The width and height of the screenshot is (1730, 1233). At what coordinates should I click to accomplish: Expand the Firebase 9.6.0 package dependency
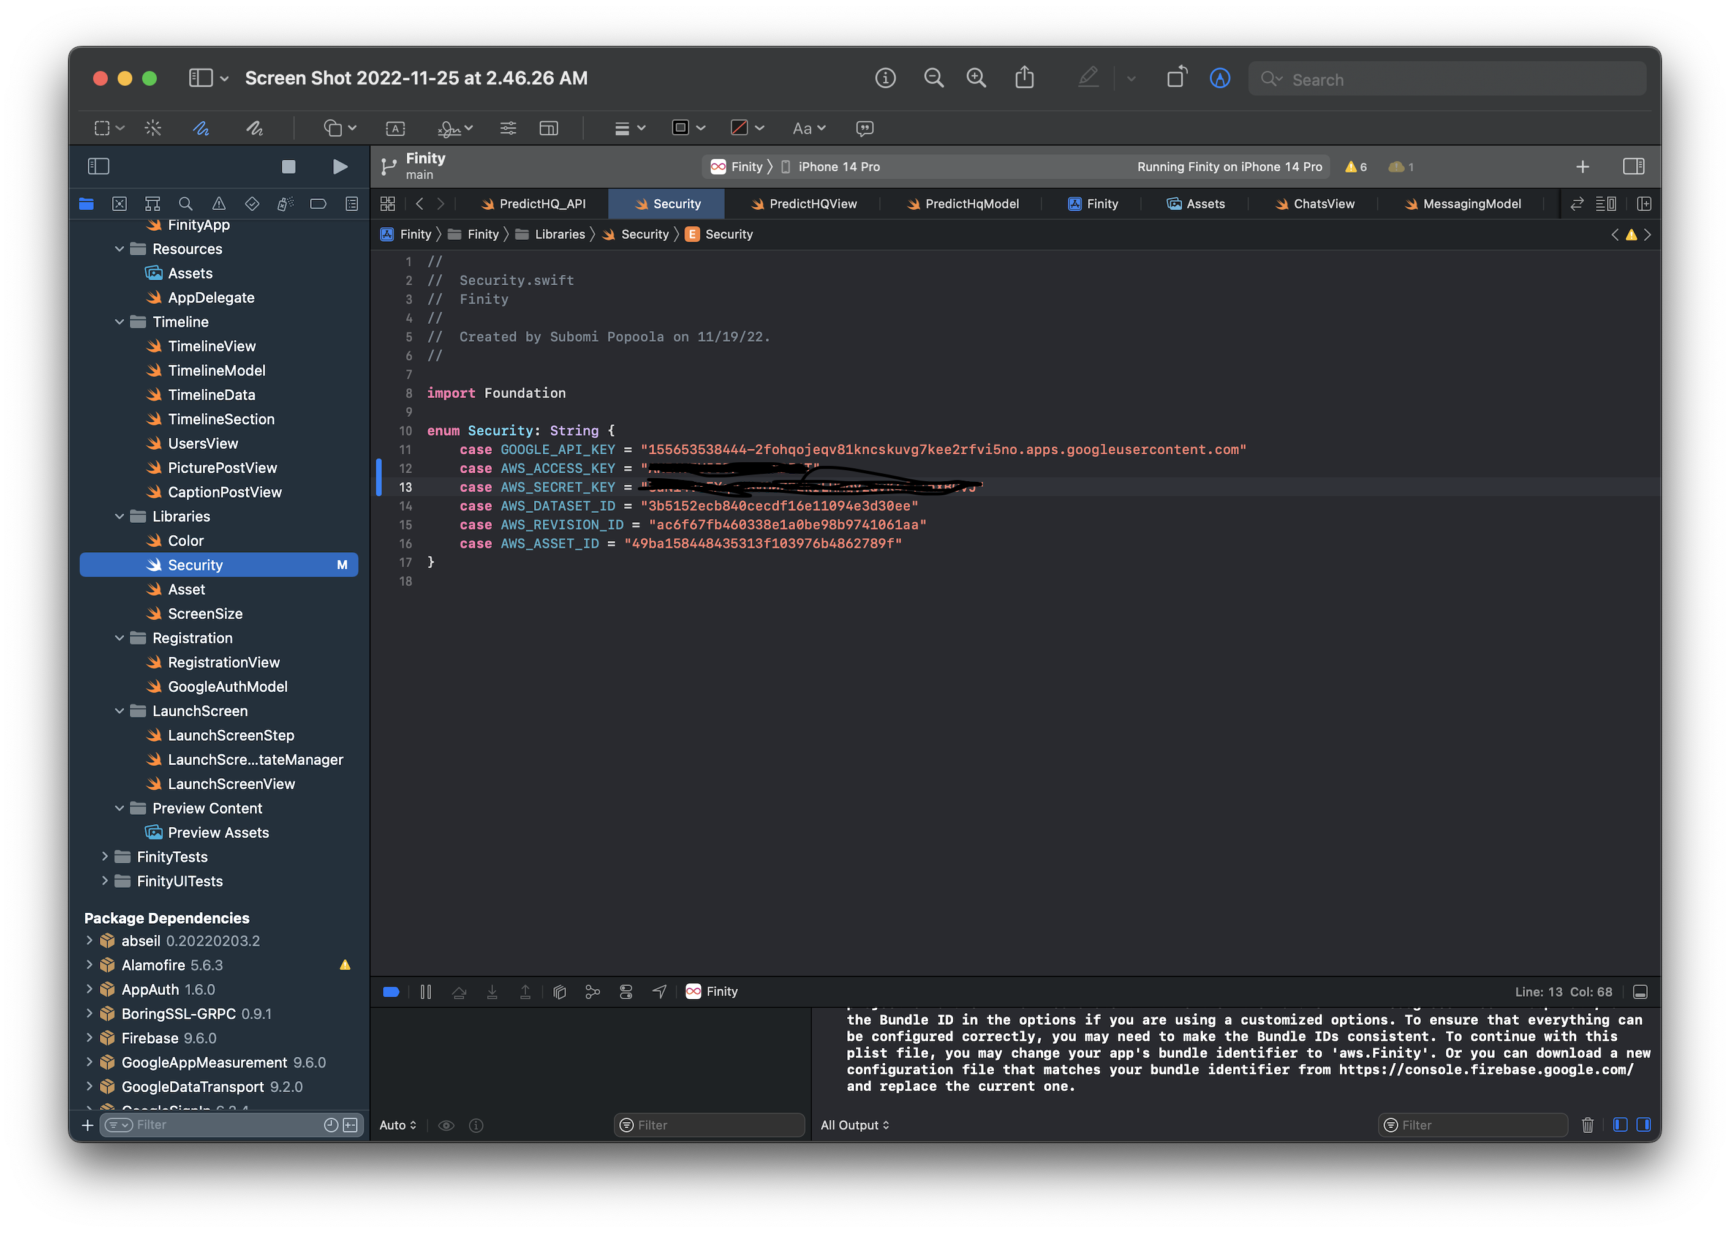click(x=89, y=1038)
